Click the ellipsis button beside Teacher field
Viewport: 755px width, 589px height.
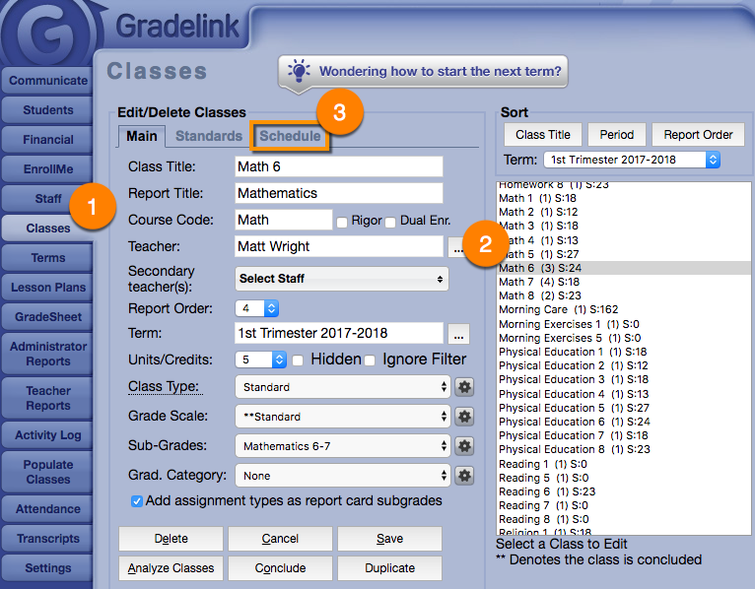tap(458, 246)
